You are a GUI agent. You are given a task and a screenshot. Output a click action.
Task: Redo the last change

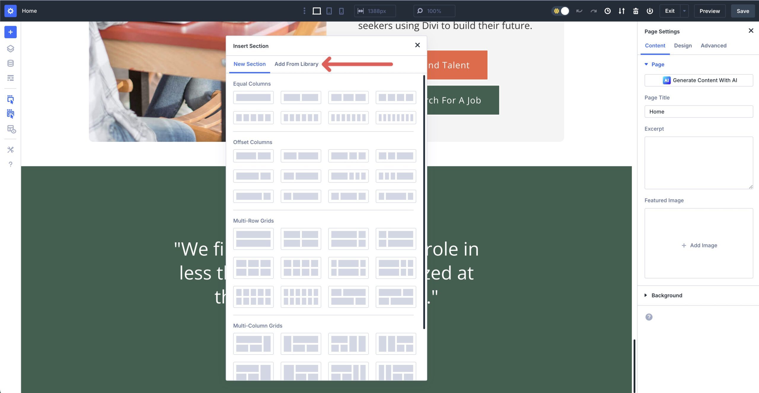coord(593,11)
